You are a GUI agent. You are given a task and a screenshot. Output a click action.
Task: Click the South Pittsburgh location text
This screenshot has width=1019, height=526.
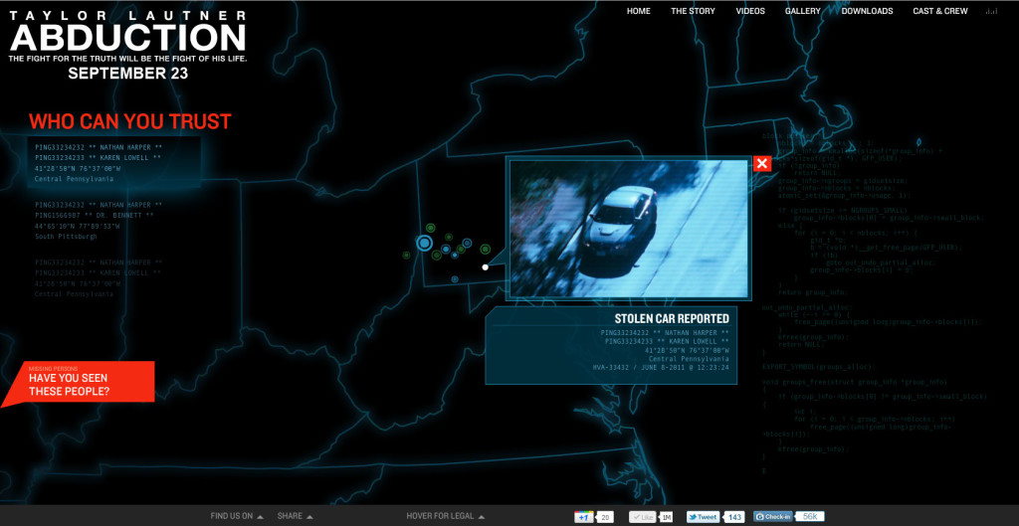(x=67, y=237)
